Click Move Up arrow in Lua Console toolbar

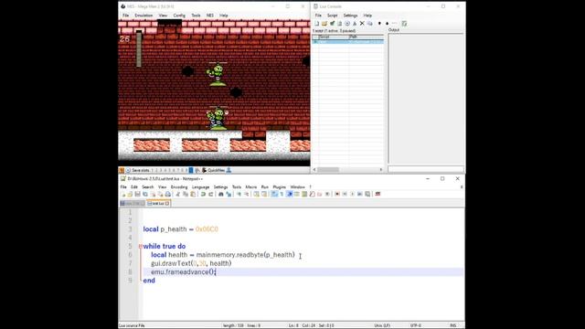tap(379, 24)
